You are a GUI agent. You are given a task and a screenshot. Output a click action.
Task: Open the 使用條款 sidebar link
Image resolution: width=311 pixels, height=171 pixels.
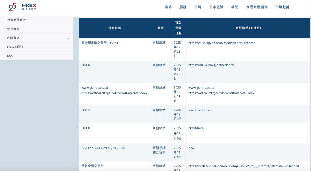coord(13,29)
